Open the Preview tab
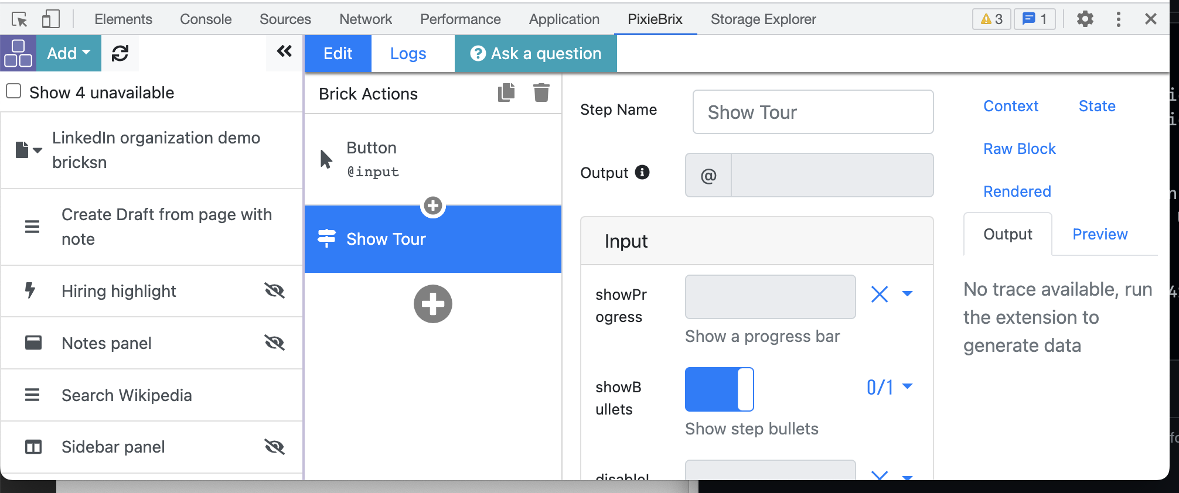 coord(1100,234)
